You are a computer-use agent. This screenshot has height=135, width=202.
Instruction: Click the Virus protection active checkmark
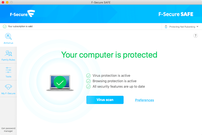coord(88,76)
